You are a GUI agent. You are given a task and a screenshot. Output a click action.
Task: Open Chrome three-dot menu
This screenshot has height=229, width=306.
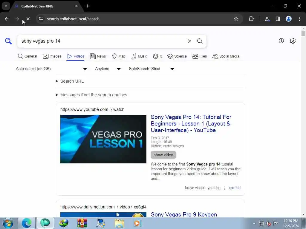pyautogui.click(x=299, y=19)
